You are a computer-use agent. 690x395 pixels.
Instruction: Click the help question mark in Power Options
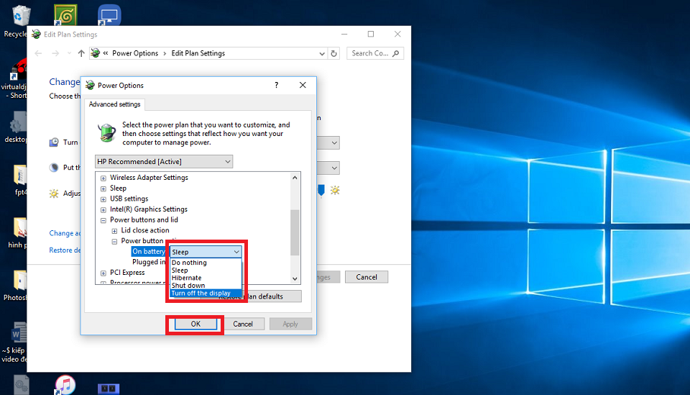tap(276, 85)
